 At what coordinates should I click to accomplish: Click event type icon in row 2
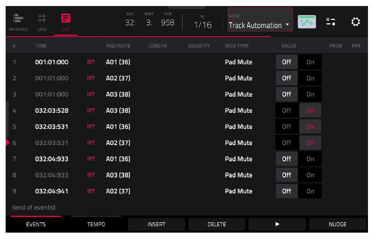(91, 78)
